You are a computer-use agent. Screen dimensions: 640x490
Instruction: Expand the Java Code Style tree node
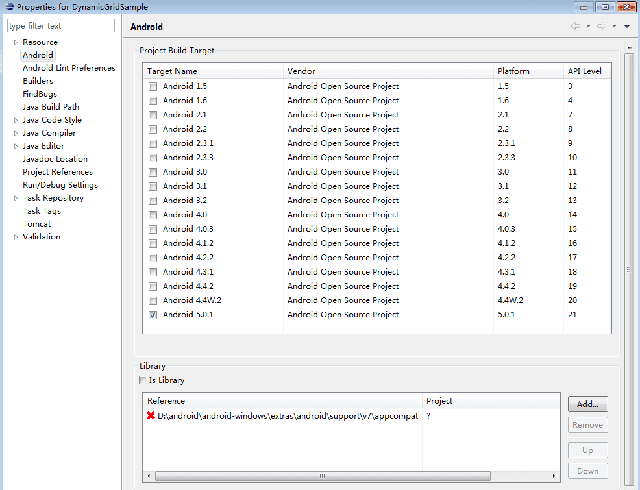pyautogui.click(x=16, y=120)
